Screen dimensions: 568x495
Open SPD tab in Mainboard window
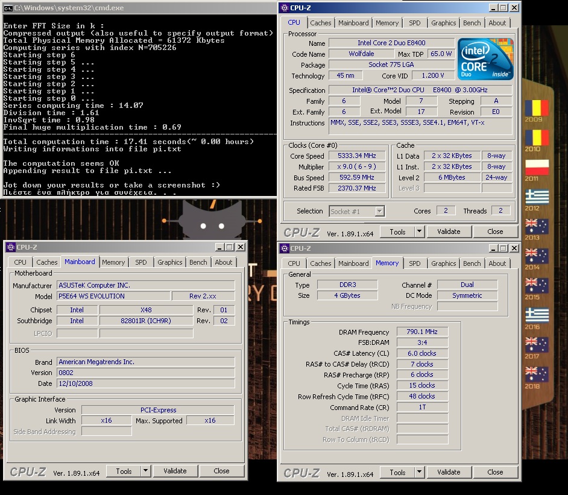point(141,262)
